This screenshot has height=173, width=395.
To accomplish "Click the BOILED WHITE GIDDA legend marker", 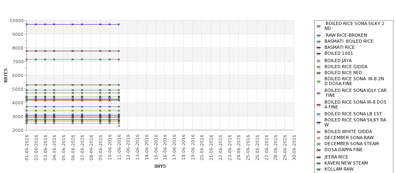I will pyautogui.click(x=319, y=132).
